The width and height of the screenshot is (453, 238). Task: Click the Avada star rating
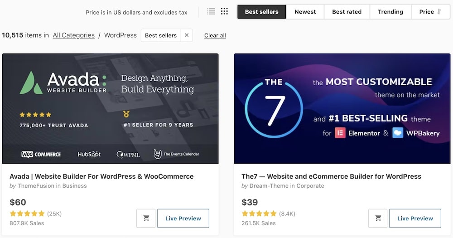tap(27, 214)
